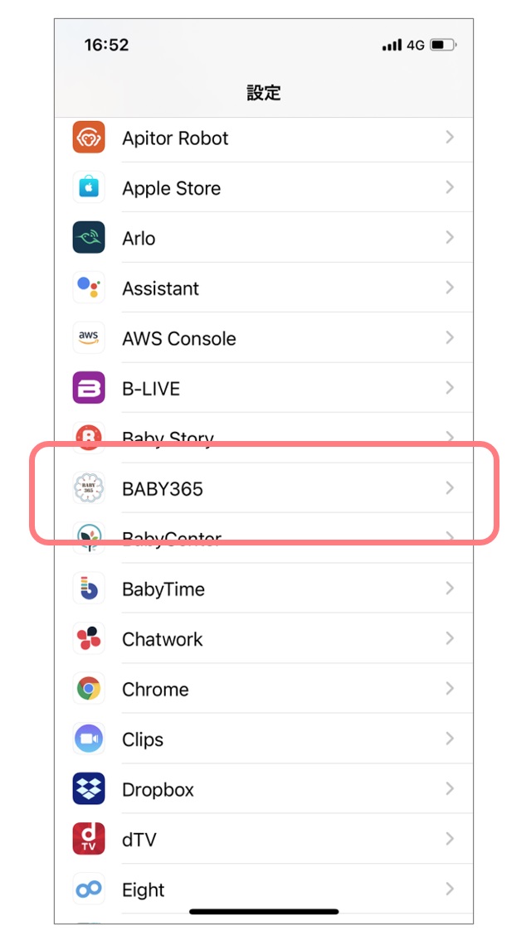531x950 pixels.
Task: Open B-LIVE row chevron
Action: coord(450,388)
